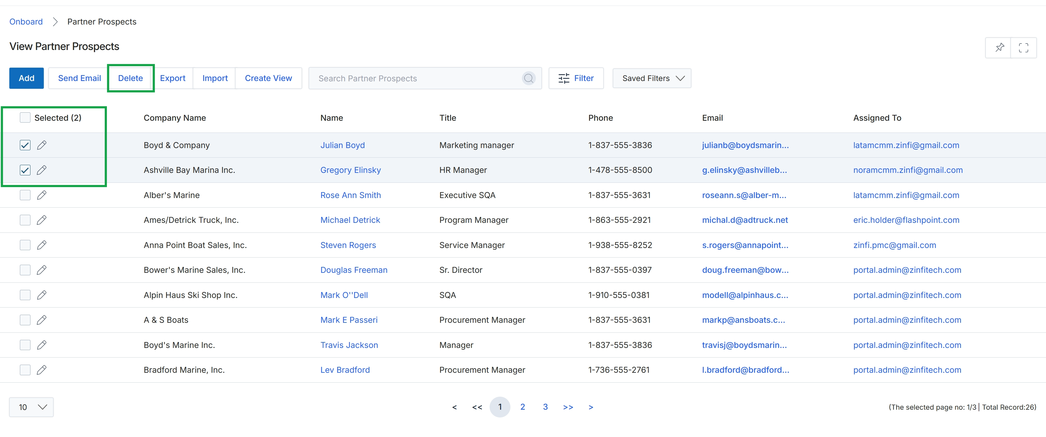The height and width of the screenshot is (437, 1046).
Task: Edit A & S Boats pencil icon
Action: [41, 320]
